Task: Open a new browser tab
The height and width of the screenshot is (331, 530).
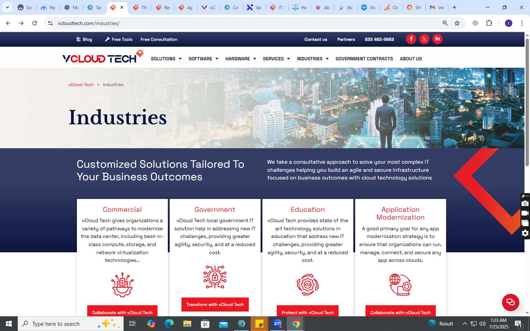Action: click(455, 7)
